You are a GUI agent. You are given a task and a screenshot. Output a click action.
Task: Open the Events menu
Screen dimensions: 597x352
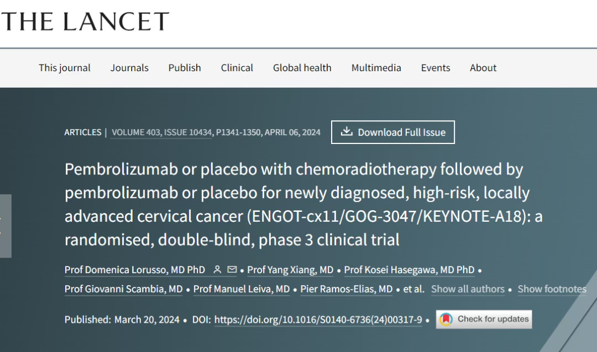click(x=436, y=68)
